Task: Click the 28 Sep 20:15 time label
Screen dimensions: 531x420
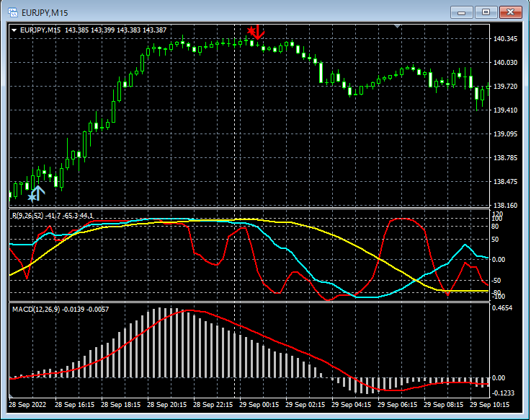Action: coord(166,405)
